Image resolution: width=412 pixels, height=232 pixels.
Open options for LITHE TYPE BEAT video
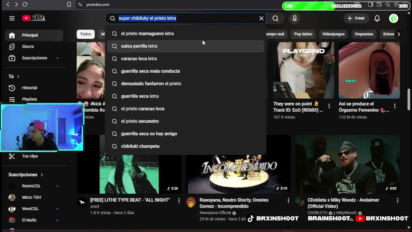coord(179,200)
